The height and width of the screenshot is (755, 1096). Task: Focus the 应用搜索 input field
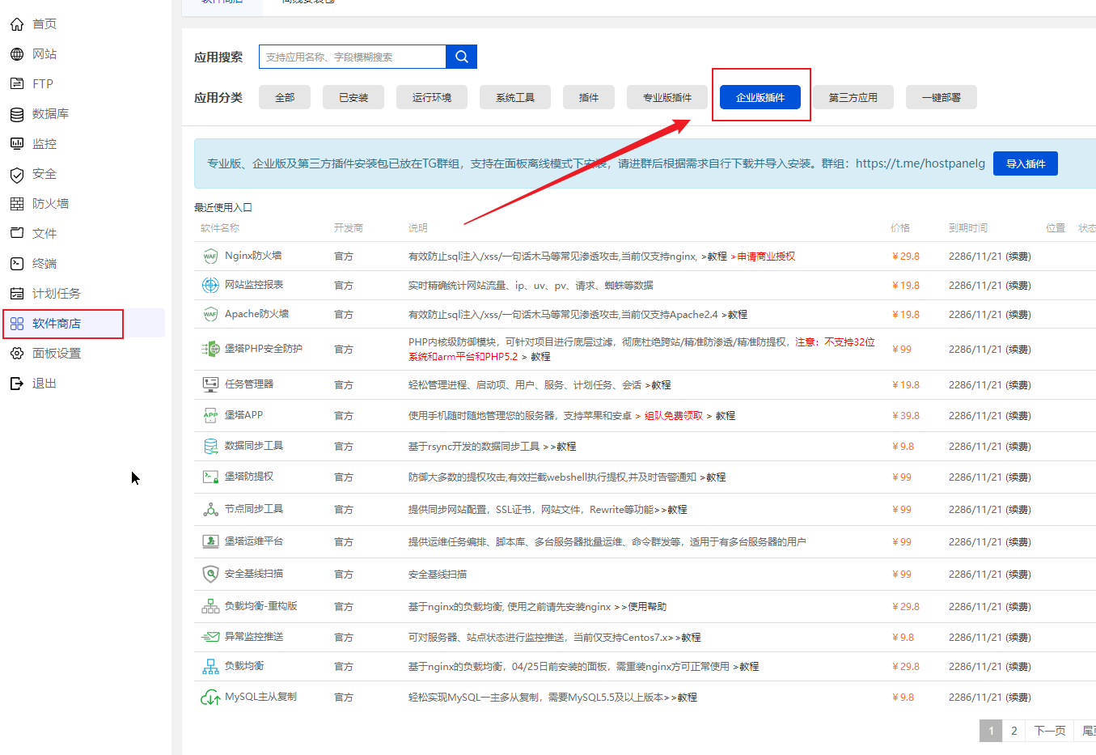353,57
